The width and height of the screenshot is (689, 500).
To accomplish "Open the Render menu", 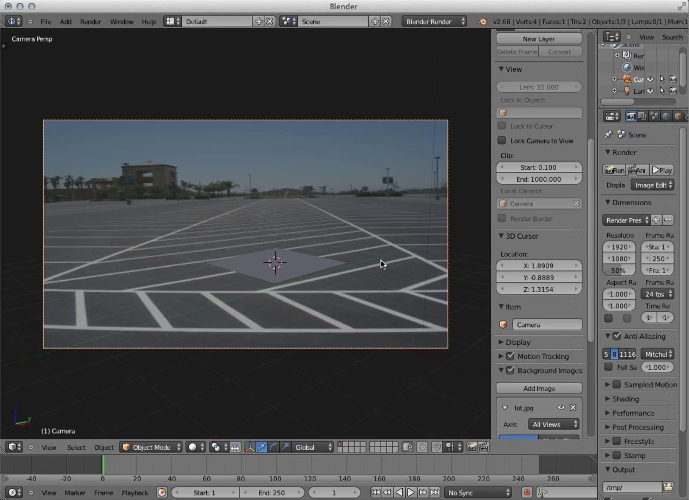I will (90, 22).
